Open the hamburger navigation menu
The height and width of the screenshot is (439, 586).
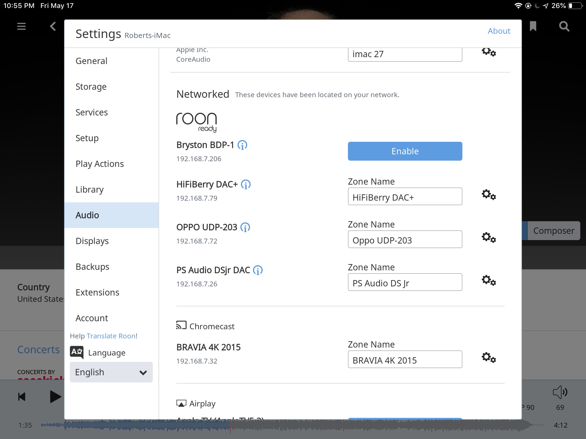[x=21, y=26]
